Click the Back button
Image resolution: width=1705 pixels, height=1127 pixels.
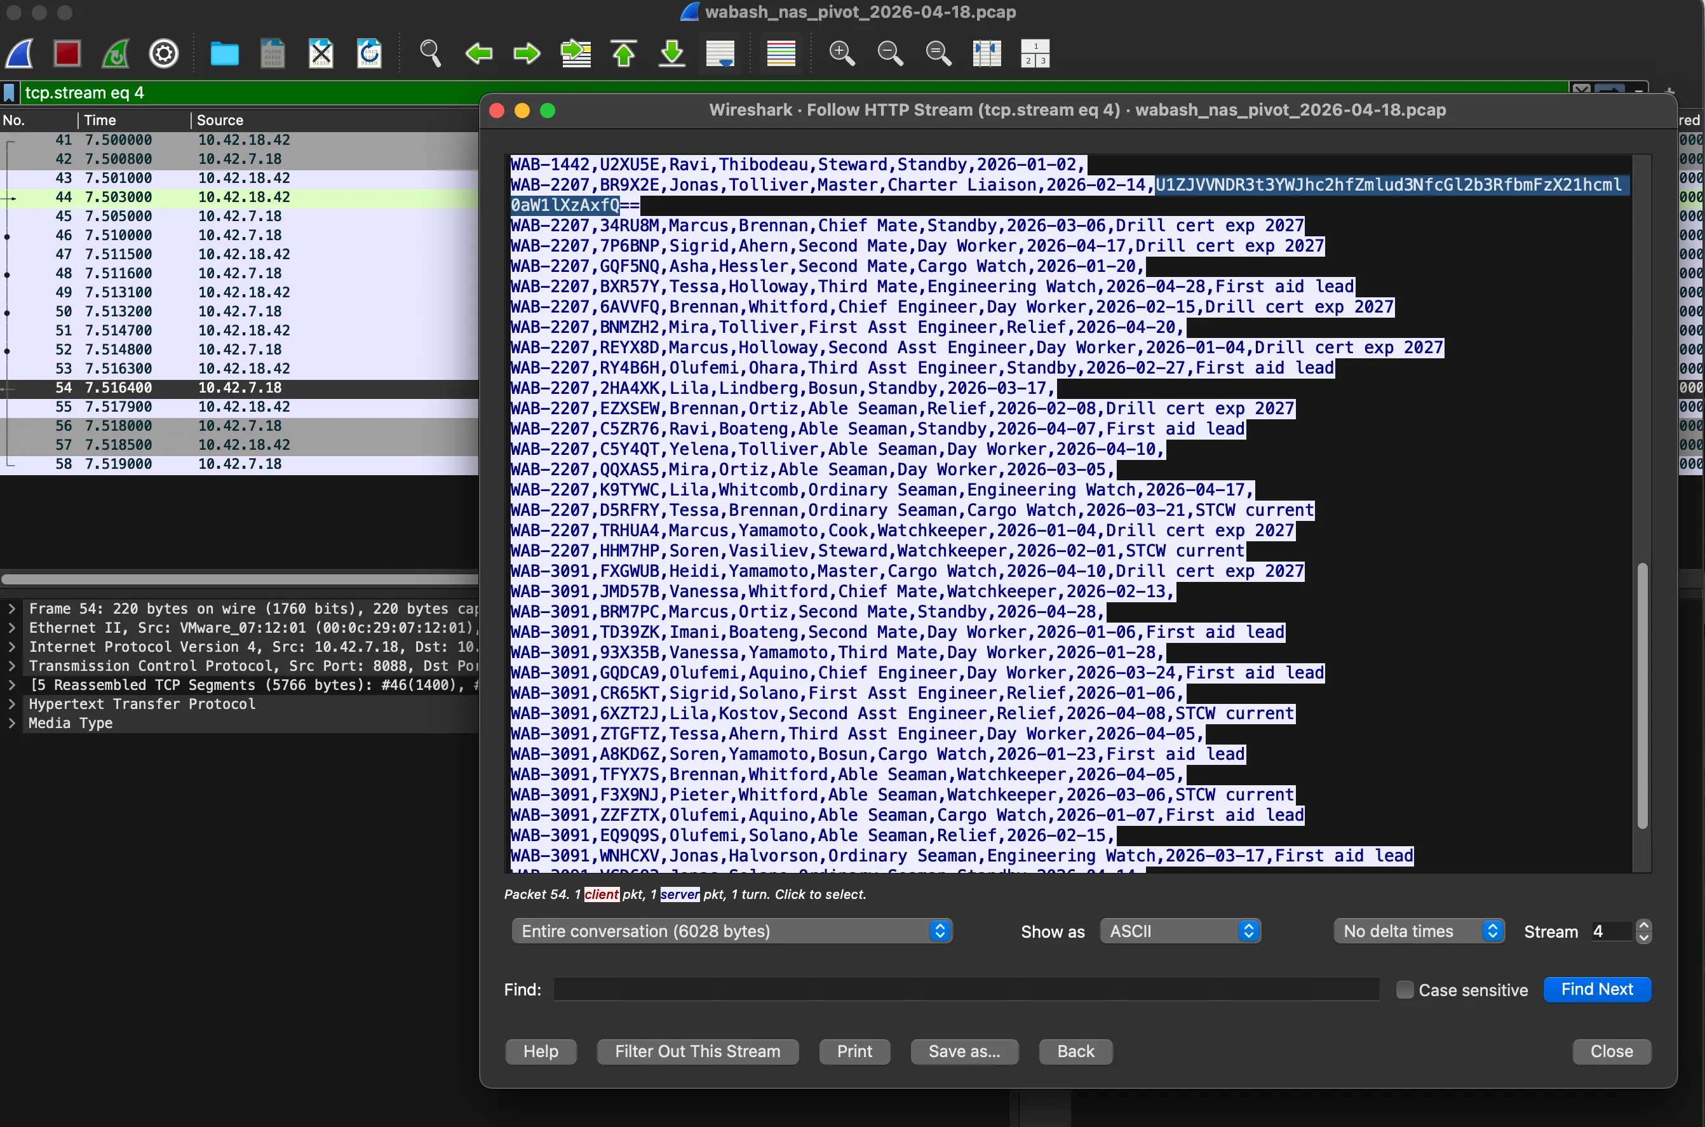click(x=1075, y=1051)
